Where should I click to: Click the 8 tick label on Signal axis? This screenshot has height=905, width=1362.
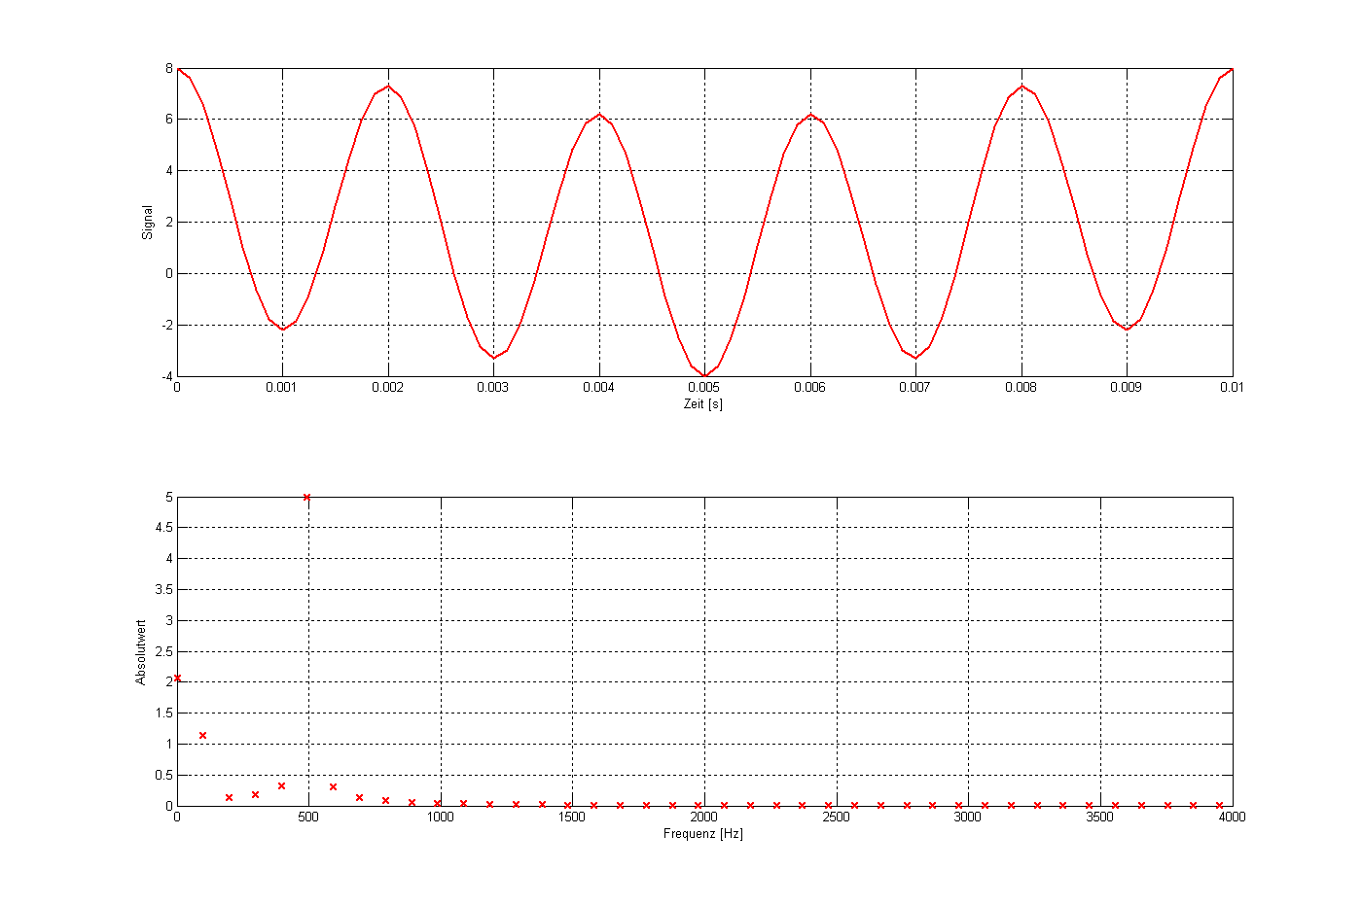(169, 69)
